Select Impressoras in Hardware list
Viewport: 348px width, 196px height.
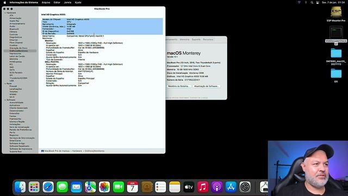pyautogui.click(x=16, y=53)
